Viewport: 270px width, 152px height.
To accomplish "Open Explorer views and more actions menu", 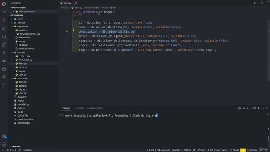I will tap(54, 3).
